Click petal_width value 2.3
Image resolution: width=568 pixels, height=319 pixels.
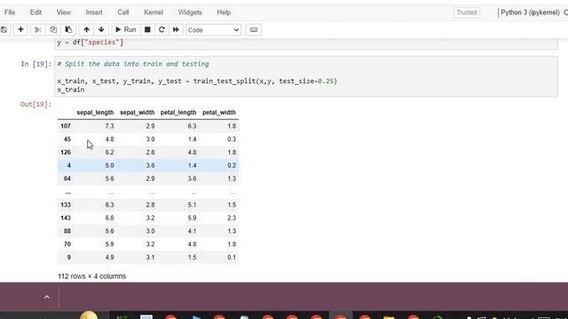232,218
